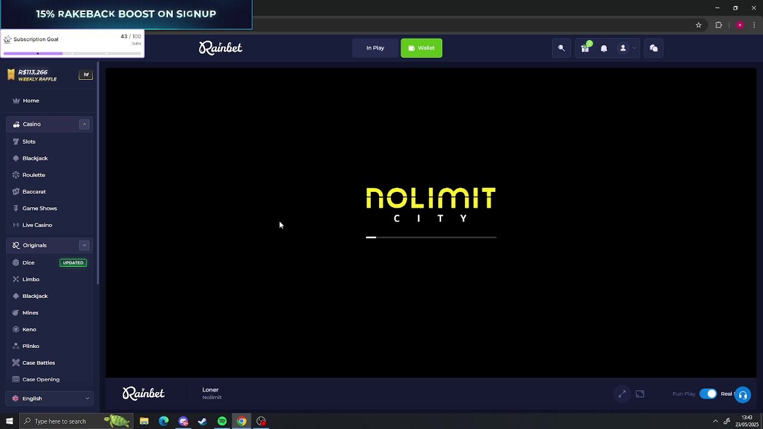Click the In Play button
The width and height of the screenshot is (763, 429).
(375, 48)
